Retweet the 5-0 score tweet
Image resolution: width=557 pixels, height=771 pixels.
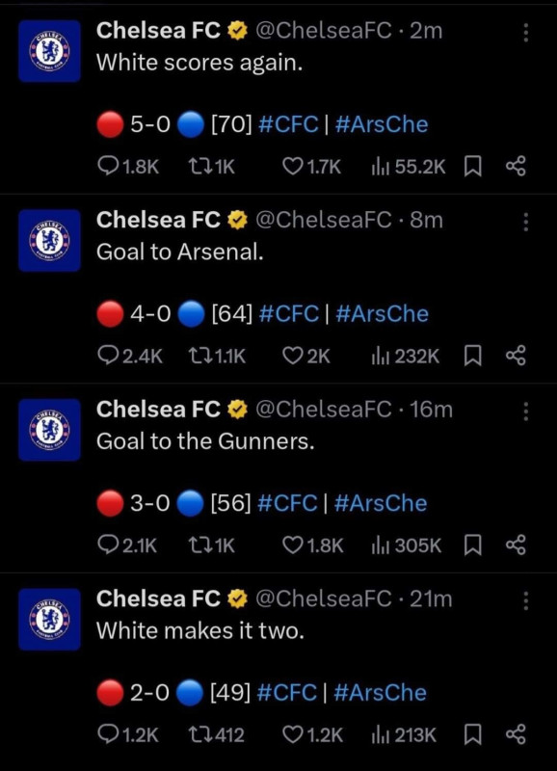(x=211, y=167)
